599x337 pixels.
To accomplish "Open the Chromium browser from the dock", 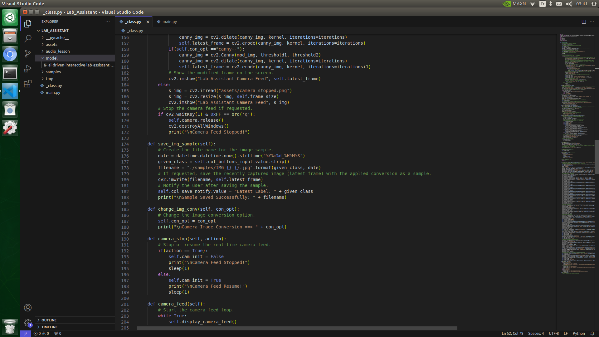I will [10, 55].
